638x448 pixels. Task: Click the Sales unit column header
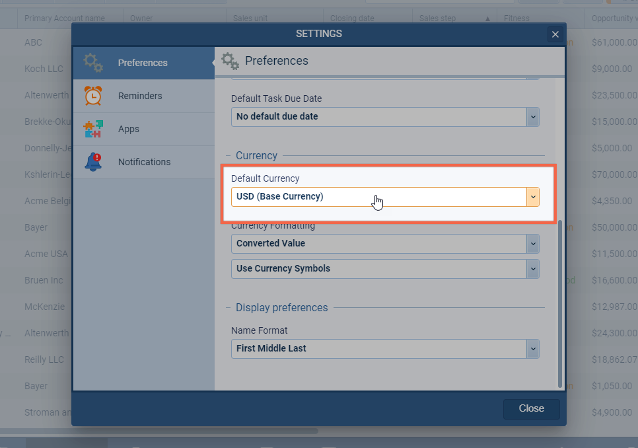tap(275, 19)
